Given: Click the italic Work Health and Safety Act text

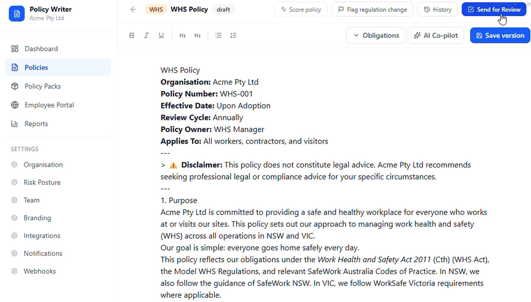Looking at the screenshot, I should click(x=374, y=259).
